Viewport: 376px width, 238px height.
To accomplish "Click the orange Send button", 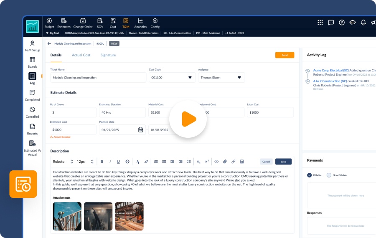I will pos(285,55).
